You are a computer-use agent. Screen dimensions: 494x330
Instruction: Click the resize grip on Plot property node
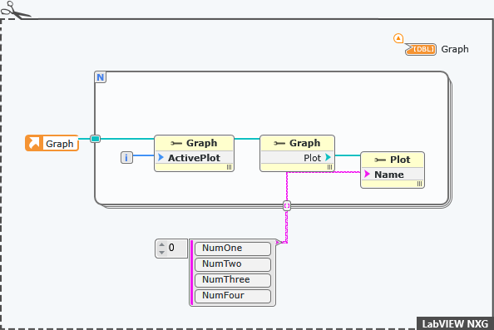pos(329,167)
